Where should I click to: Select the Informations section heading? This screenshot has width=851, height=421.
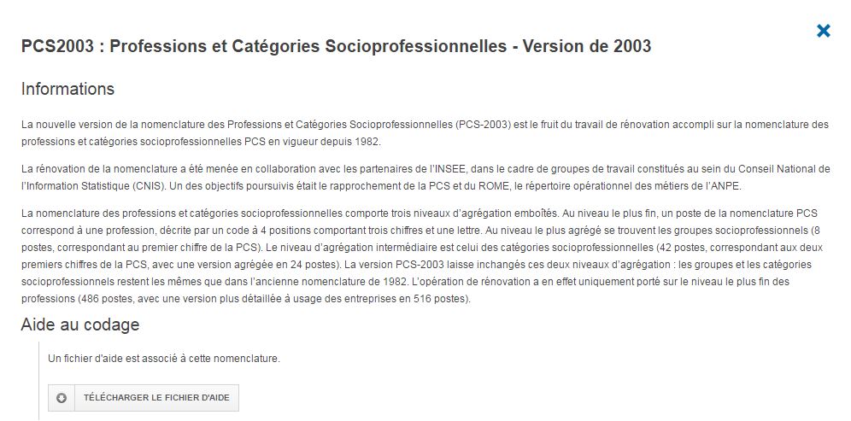click(67, 89)
